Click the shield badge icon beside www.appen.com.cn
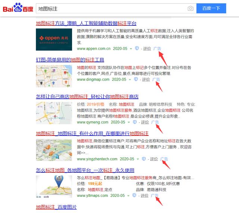Viewport: 239px width, 213px height. (x=137, y=48)
